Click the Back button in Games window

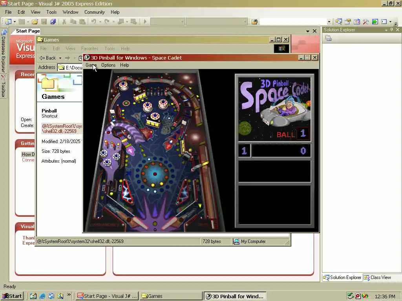click(48, 58)
